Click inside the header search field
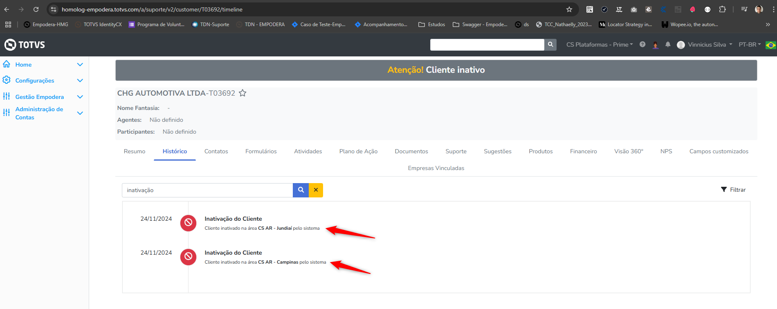777x309 pixels. click(487, 45)
